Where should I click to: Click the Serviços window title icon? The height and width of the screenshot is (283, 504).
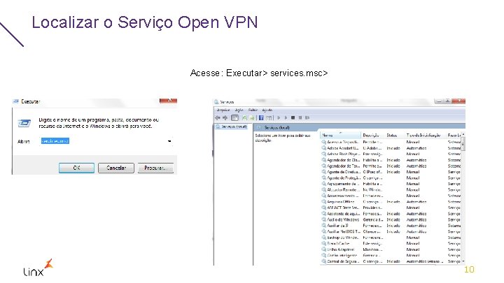coord(216,102)
